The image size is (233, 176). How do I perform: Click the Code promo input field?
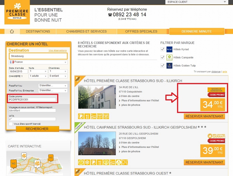click(32, 100)
